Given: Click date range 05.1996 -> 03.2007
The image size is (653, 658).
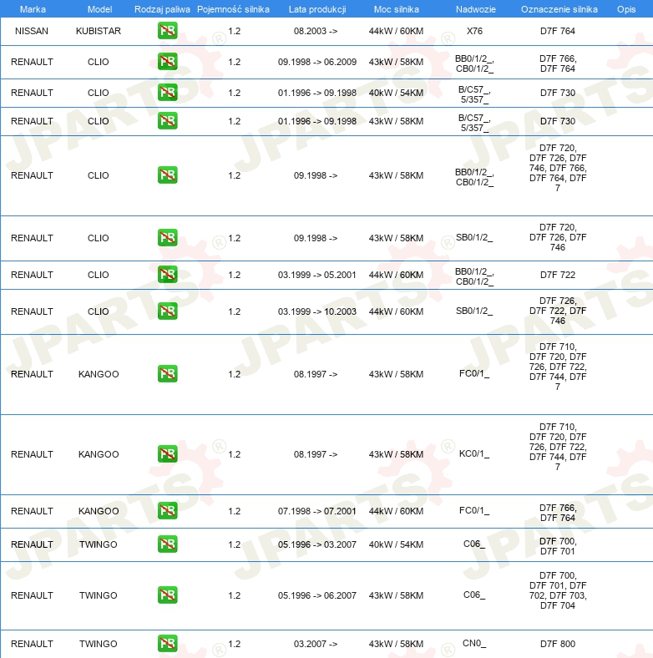Looking at the screenshot, I should (x=316, y=544).
